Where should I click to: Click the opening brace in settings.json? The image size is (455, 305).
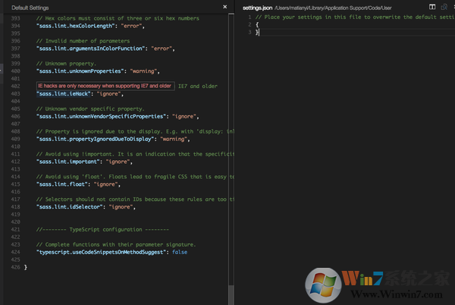point(257,25)
